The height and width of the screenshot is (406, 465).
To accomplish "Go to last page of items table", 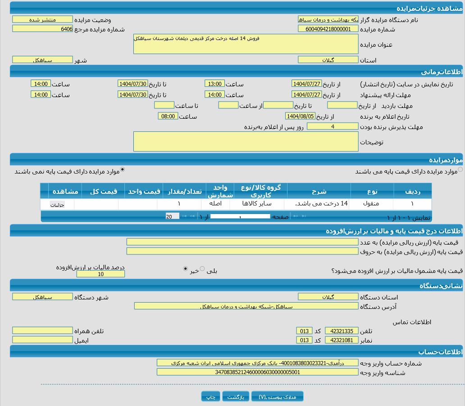I will 184,217.
